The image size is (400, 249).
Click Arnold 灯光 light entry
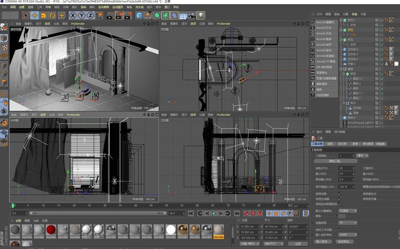pos(324,28)
